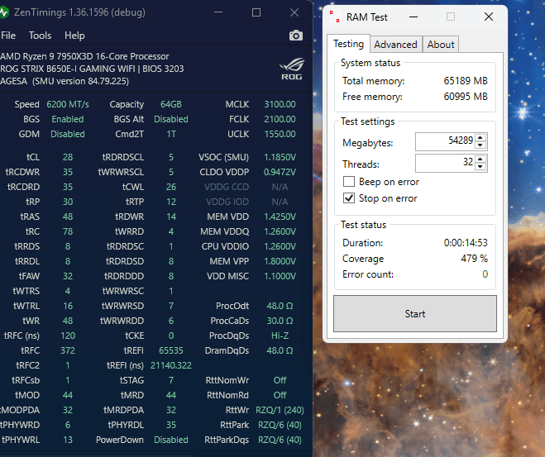Click the AMD Ryzen 9 7950X3D processor name
The width and height of the screenshot is (545, 457).
click(84, 56)
